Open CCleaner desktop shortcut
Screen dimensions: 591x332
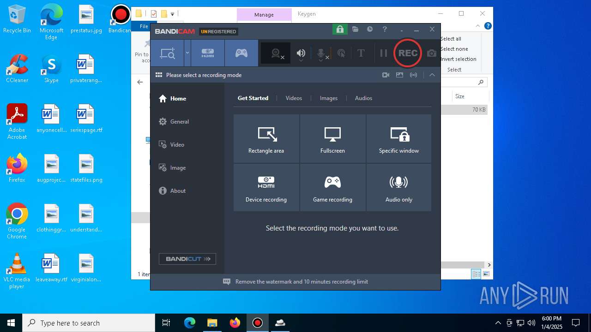[17, 69]
